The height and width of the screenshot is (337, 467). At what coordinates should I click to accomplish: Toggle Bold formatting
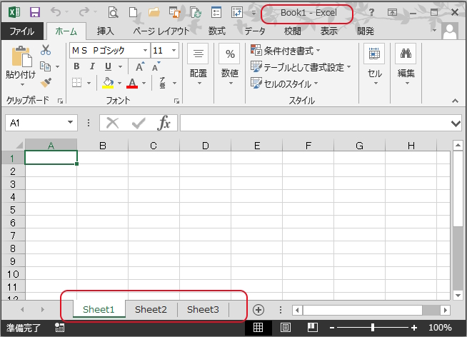coord(76,66)
